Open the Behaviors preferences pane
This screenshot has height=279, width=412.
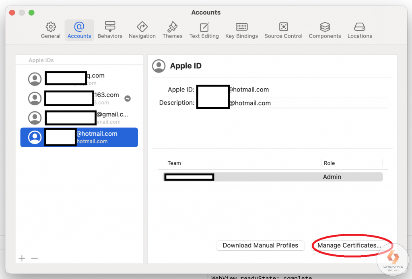pos(110,30)
